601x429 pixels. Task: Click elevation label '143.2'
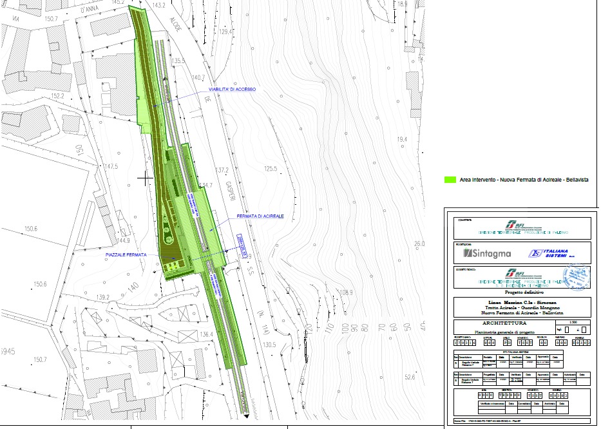(158, 5)
